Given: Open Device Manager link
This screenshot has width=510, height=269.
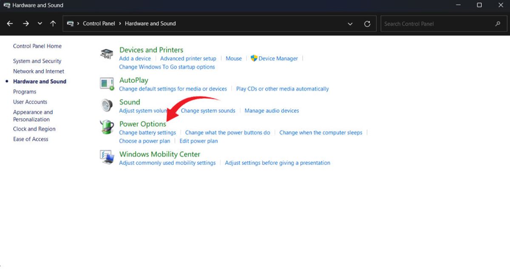Looking at the screenshot, I should point(278,59).
